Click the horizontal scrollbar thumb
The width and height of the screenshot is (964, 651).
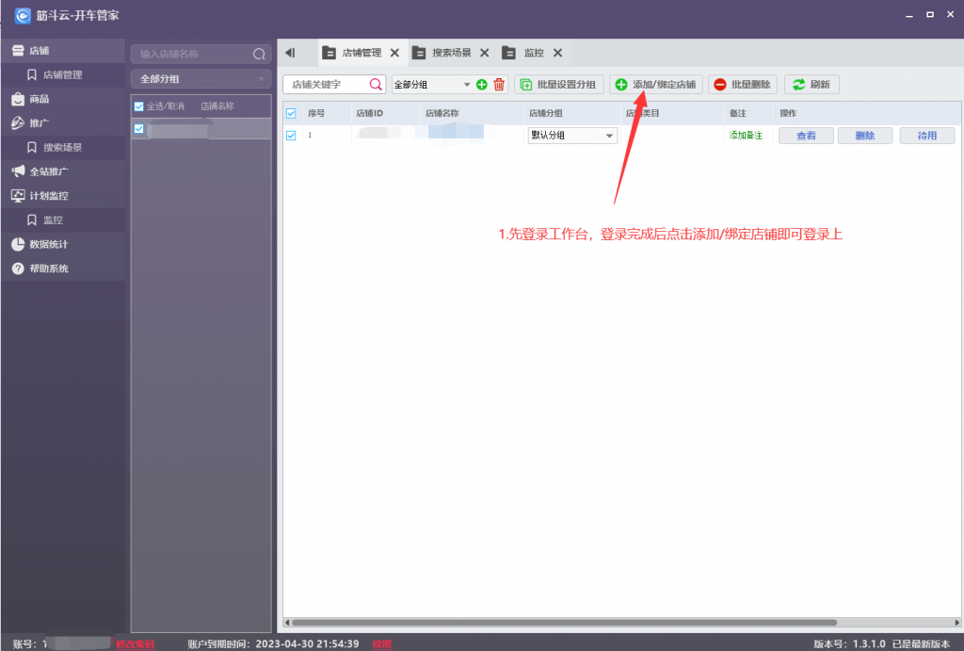(565, 623)
